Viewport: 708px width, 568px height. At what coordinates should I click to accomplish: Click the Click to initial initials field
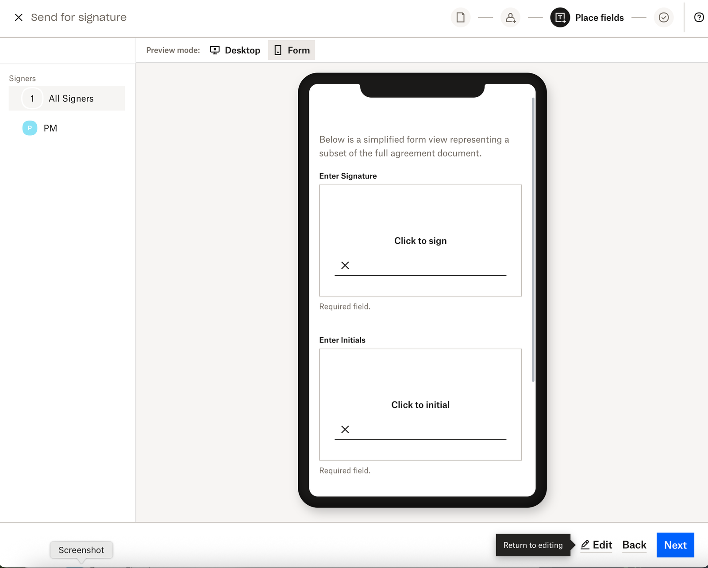[420, 404]
